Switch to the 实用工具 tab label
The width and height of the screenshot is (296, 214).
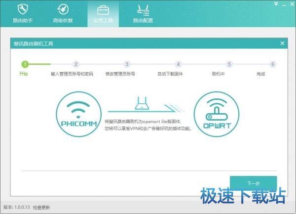point(103,20)
